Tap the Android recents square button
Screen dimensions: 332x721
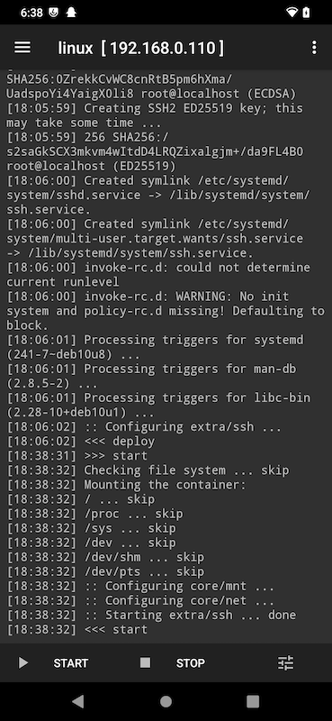(253, 701)
